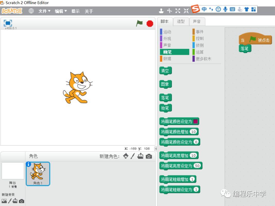The height and width of the screenshot is (206, 275).
Task: Select the grow sprite tool
Action: (178, 11)
